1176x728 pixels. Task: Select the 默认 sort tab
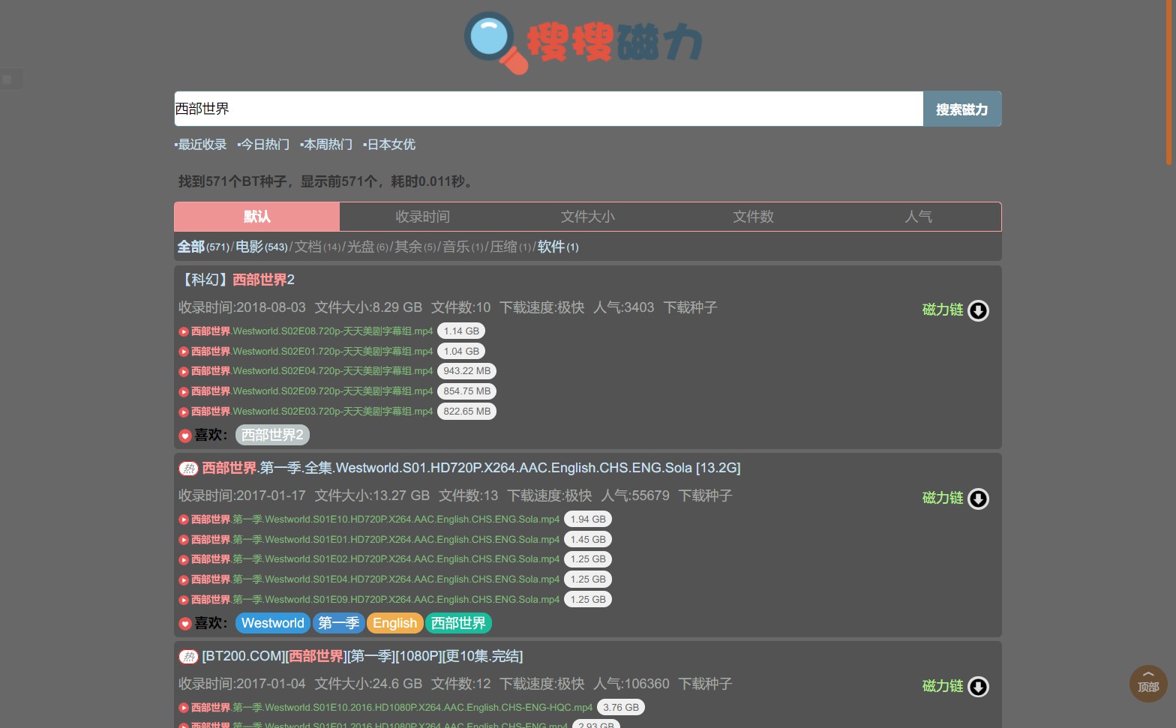click(x=257, y=217)
